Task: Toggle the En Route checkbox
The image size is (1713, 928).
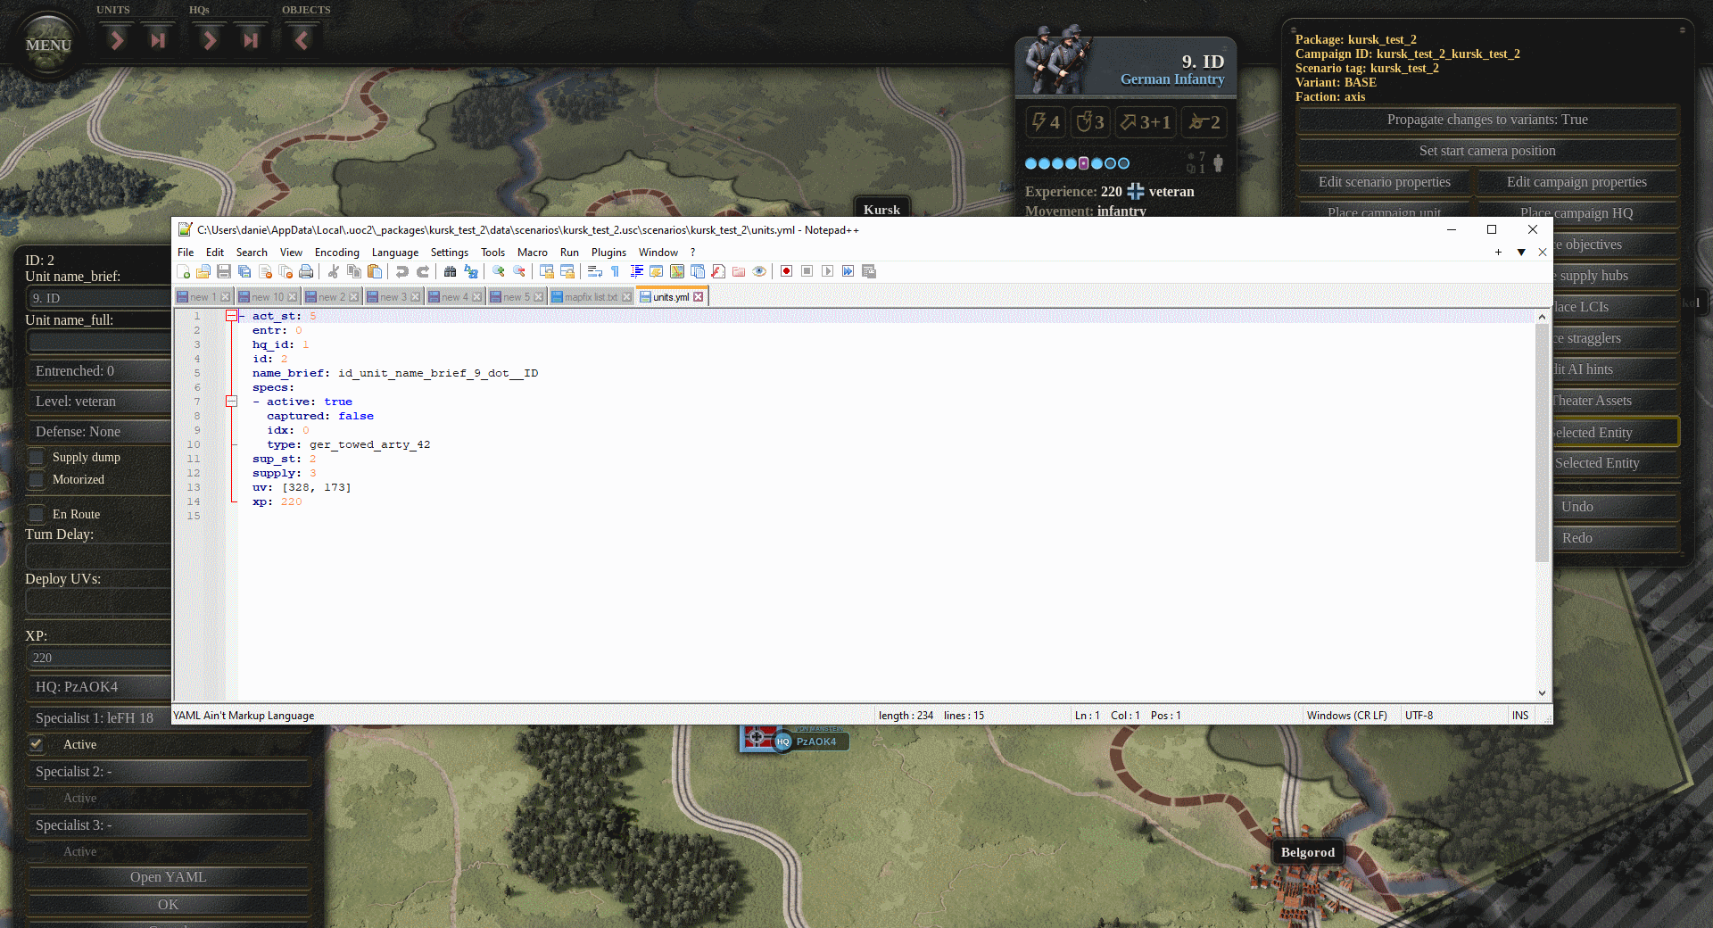Action: tap(37, 514)
